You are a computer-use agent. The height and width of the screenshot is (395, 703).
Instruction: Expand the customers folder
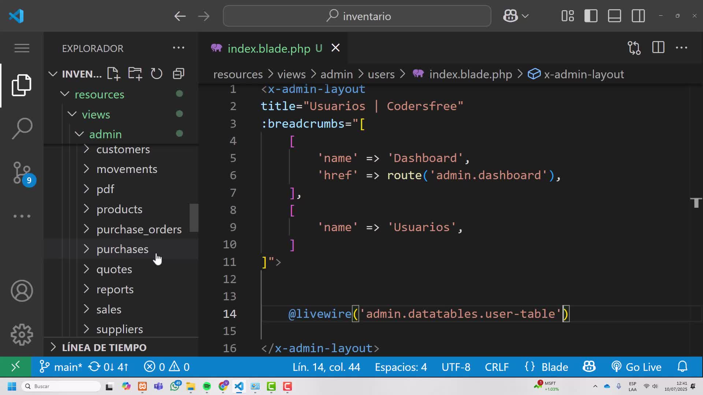(86, 149)
